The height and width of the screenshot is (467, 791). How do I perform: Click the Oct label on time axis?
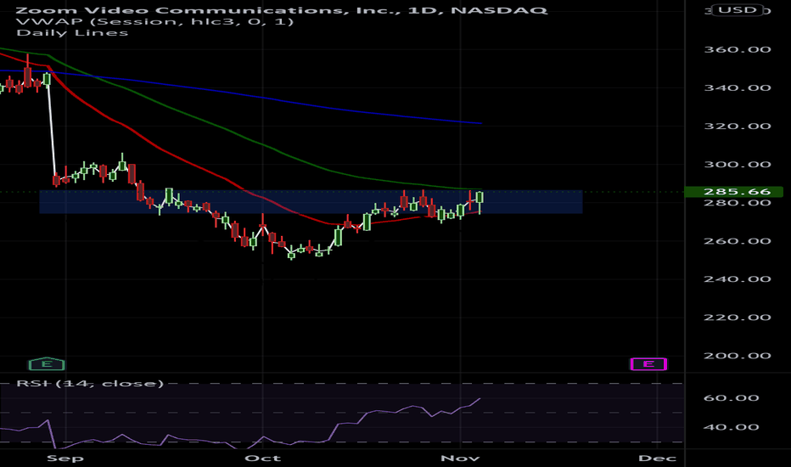[x=262, y=459]
